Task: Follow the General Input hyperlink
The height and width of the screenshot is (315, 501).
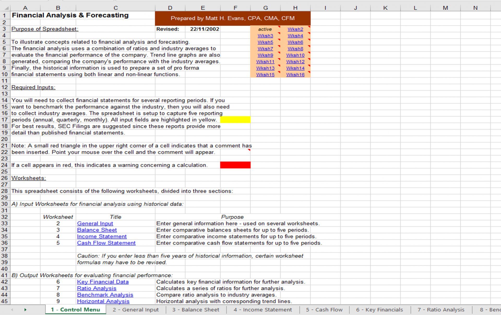Action: click(x=95, y=223)
